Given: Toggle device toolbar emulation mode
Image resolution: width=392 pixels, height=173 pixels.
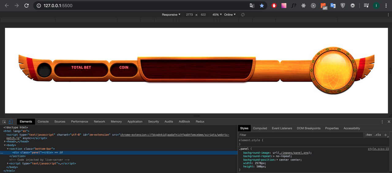Looking at the screenshot, I should [10, 121].
